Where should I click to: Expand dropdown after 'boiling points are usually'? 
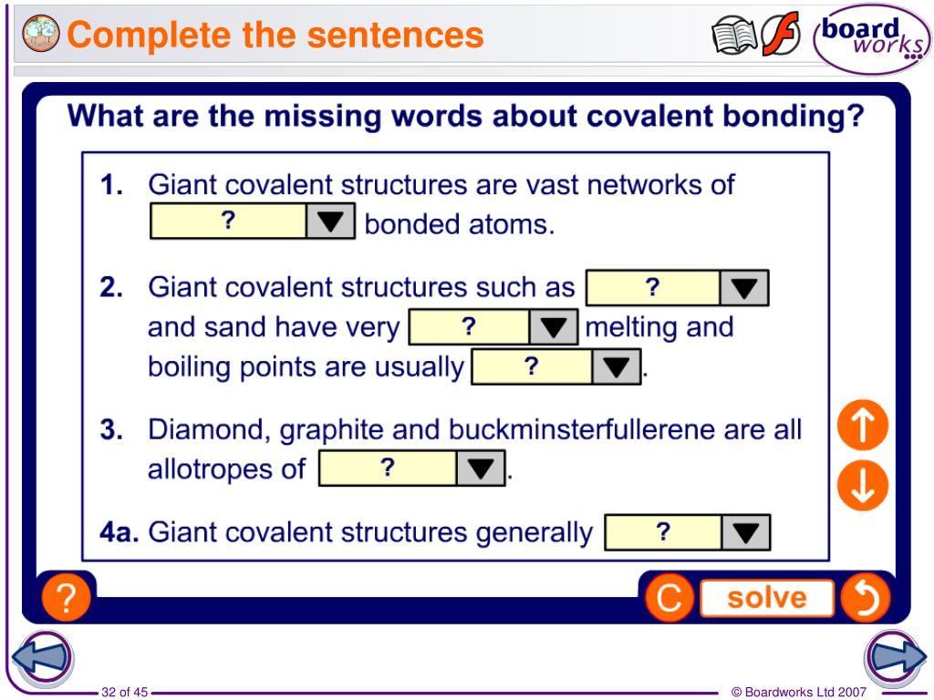(616, 366)
